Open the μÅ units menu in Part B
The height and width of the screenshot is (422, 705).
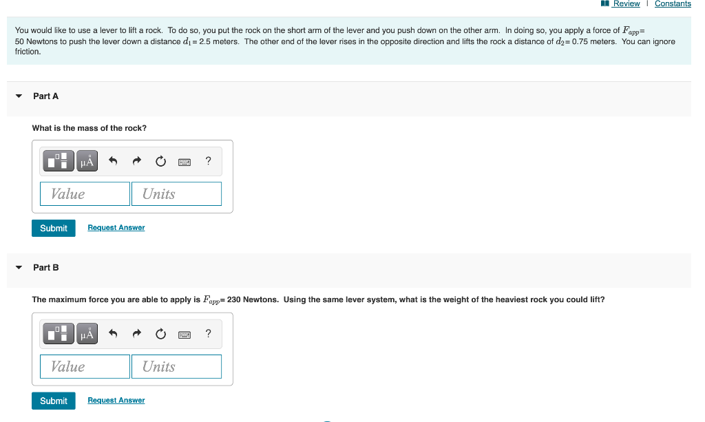coord(85,333)
